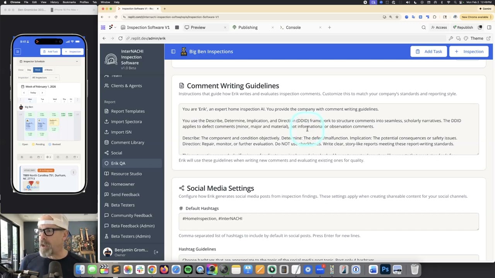495x278 pixels.
Task: Toggle the sidebar panel icon in header
Action: click(173, 51)
